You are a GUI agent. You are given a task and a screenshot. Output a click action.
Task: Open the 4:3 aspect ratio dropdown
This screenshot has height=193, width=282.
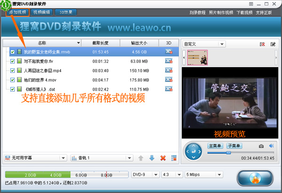click(172, 175)
